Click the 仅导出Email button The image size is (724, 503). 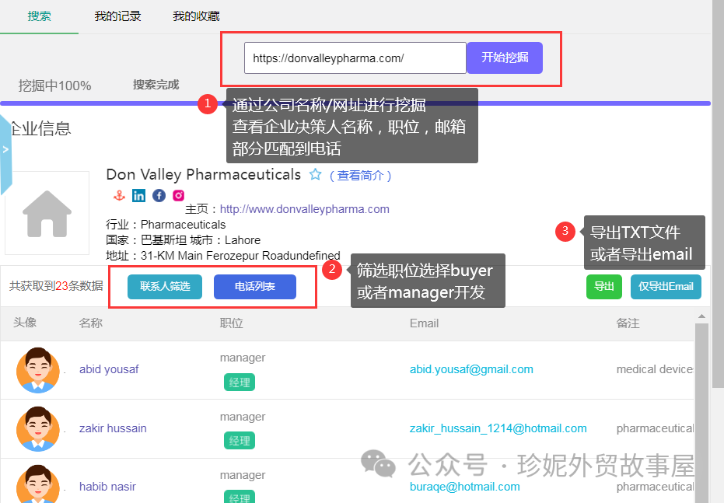coord(666,287)
